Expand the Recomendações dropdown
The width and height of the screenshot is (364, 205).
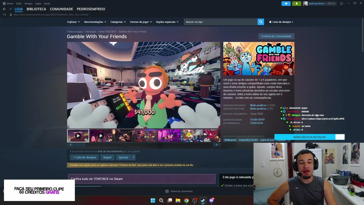(x=95, y=22)
